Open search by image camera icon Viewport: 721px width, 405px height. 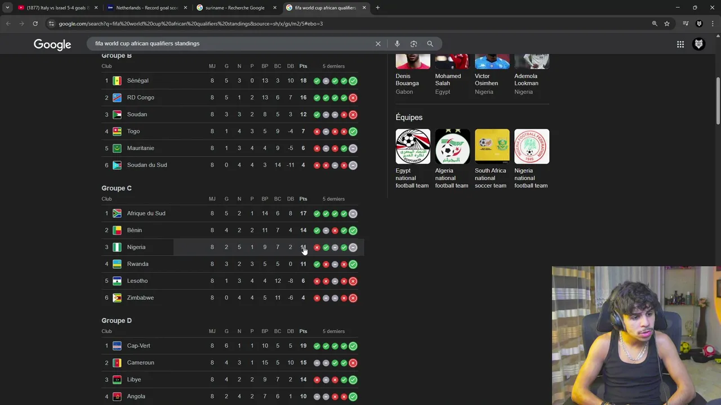413,44
